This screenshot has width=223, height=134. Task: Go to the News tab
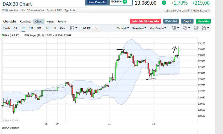pos(50,21)
